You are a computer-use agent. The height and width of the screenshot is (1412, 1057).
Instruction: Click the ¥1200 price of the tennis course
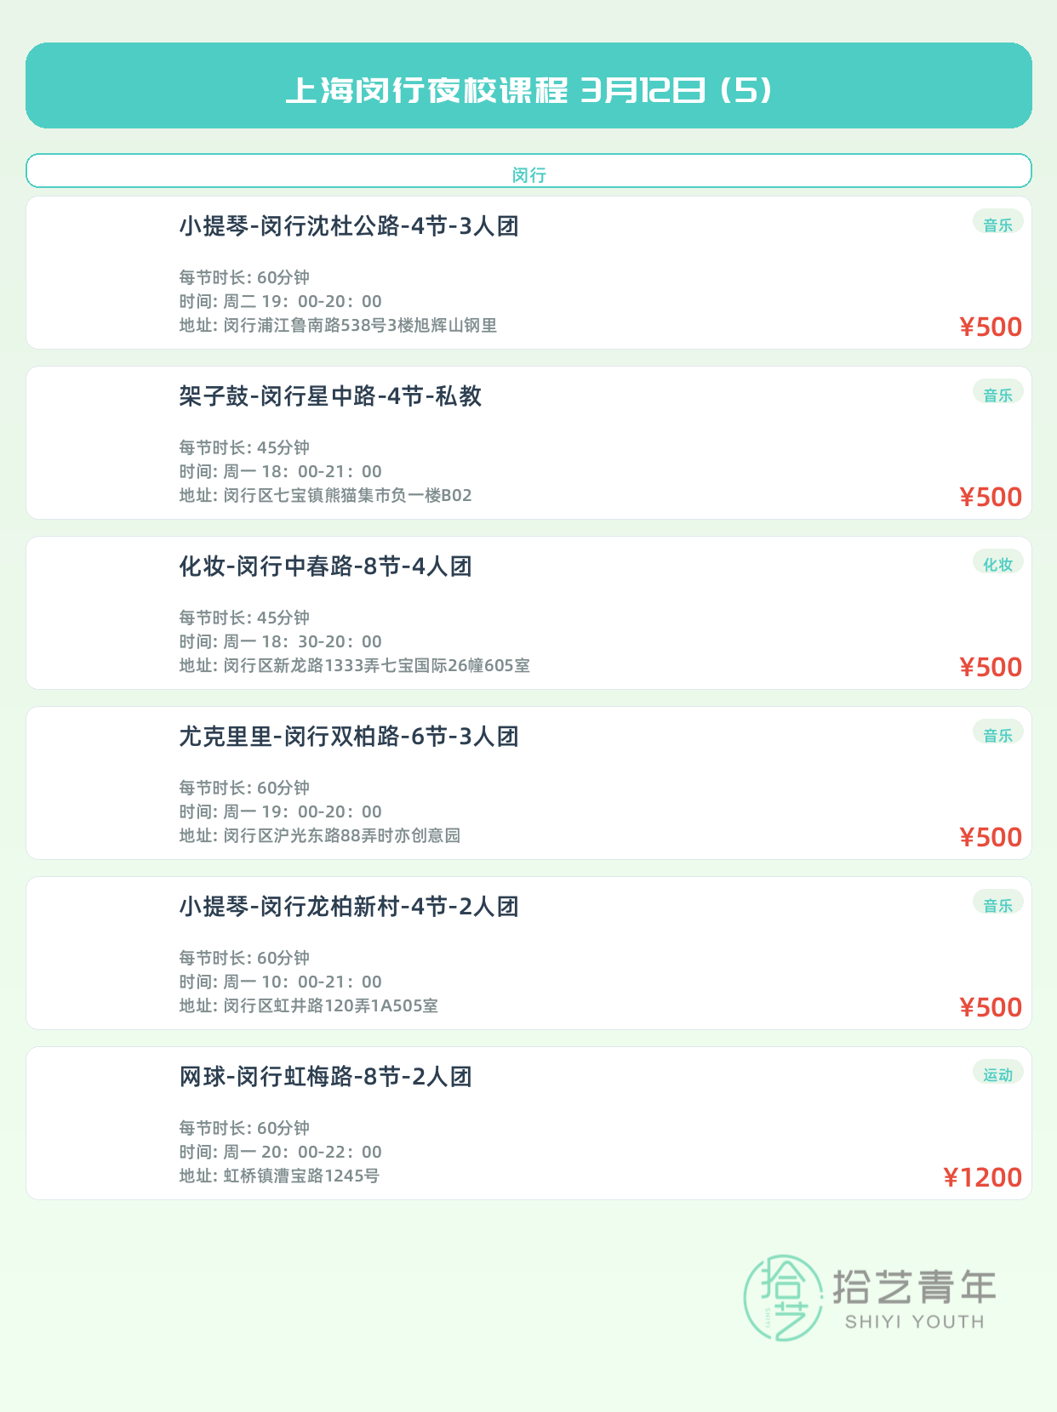(982, 1177)
